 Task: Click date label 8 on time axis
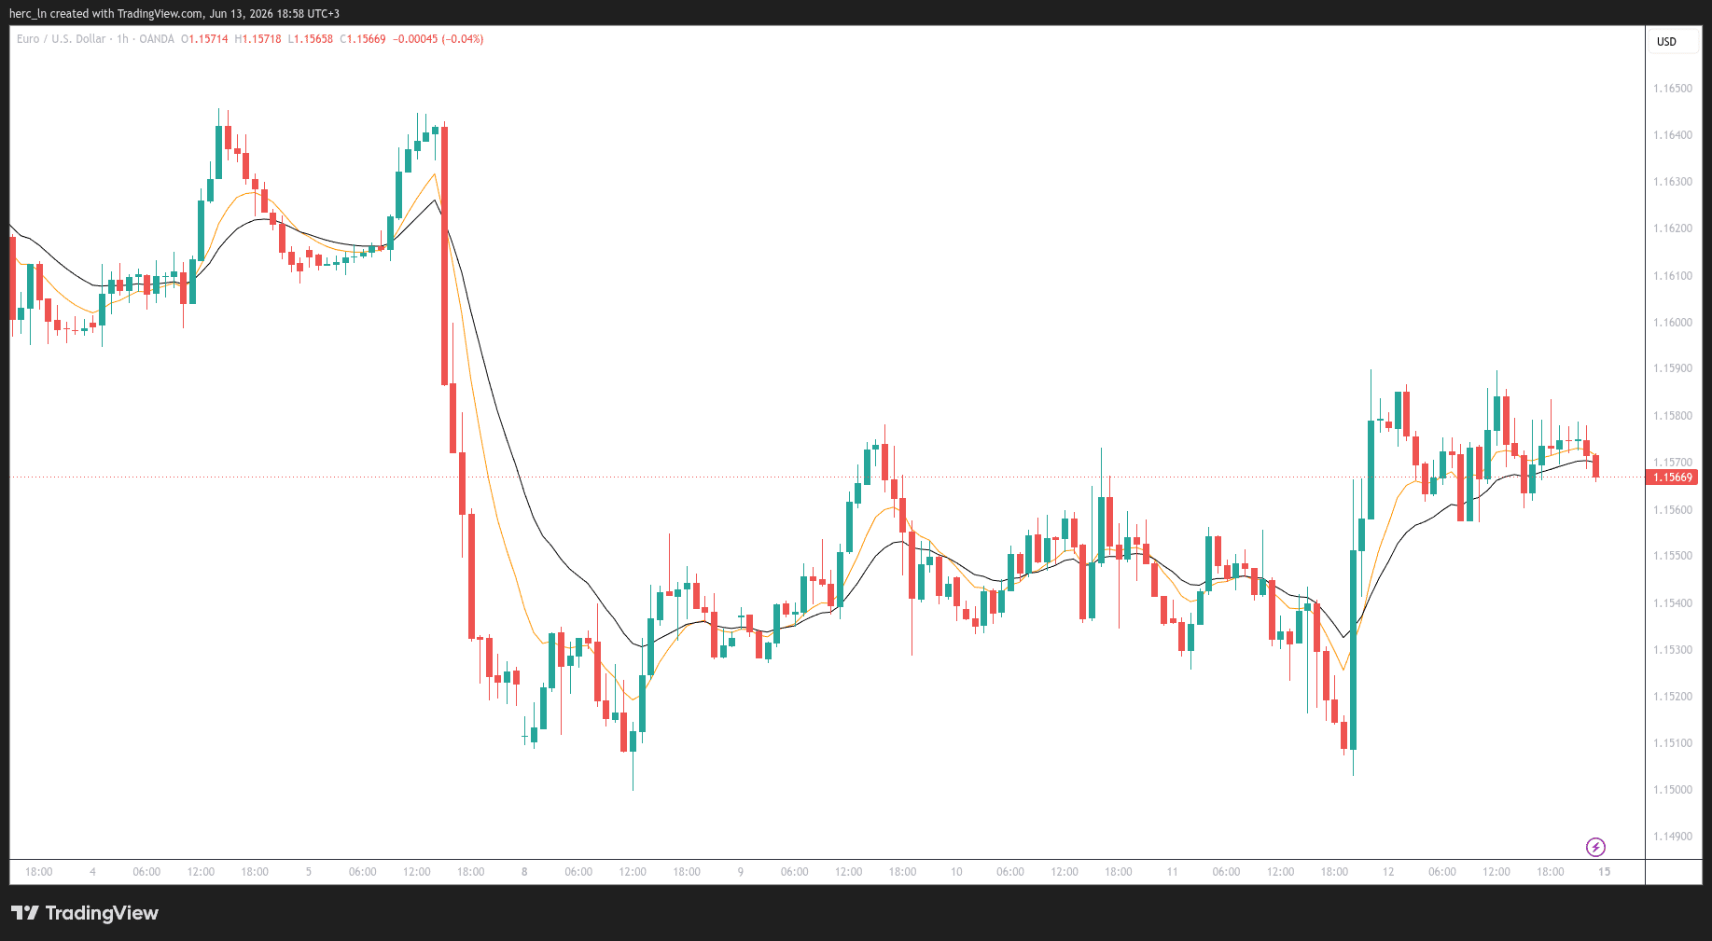[524, 872]
